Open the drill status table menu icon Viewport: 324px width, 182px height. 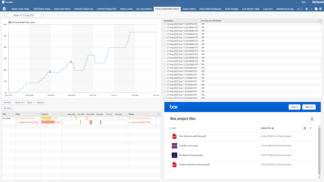pyautogui.click(x=320, y=21)
